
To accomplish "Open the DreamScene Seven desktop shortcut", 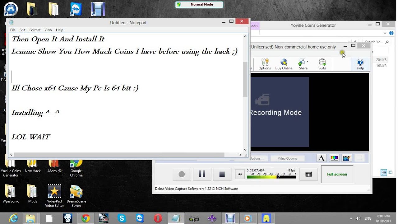I will [76, 196].
